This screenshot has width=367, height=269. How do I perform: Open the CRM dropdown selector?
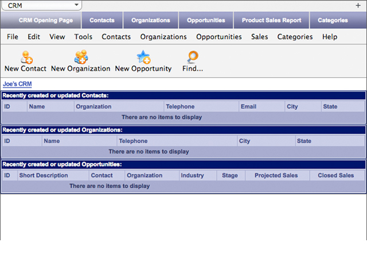42,5
